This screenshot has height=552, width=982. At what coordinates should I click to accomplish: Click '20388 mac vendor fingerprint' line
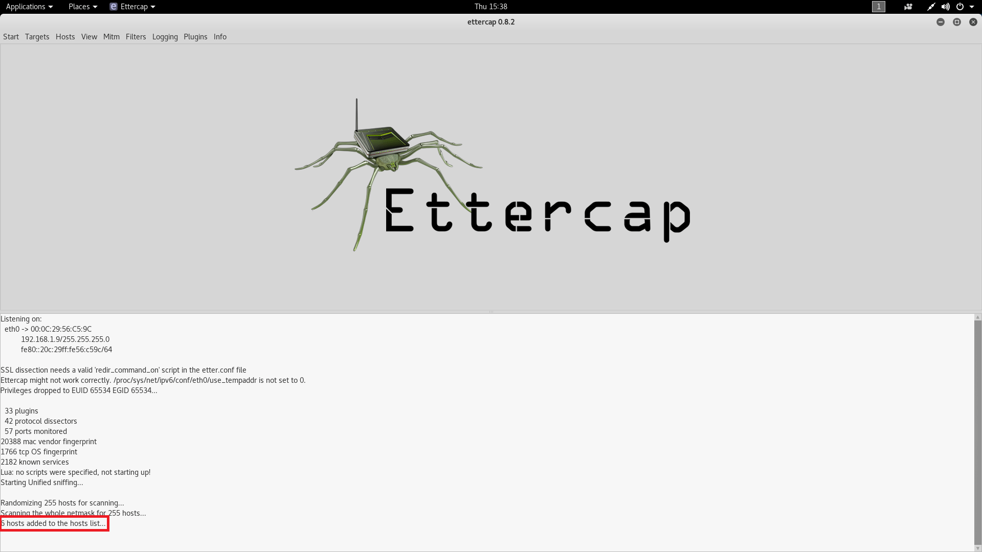[49, 442]
